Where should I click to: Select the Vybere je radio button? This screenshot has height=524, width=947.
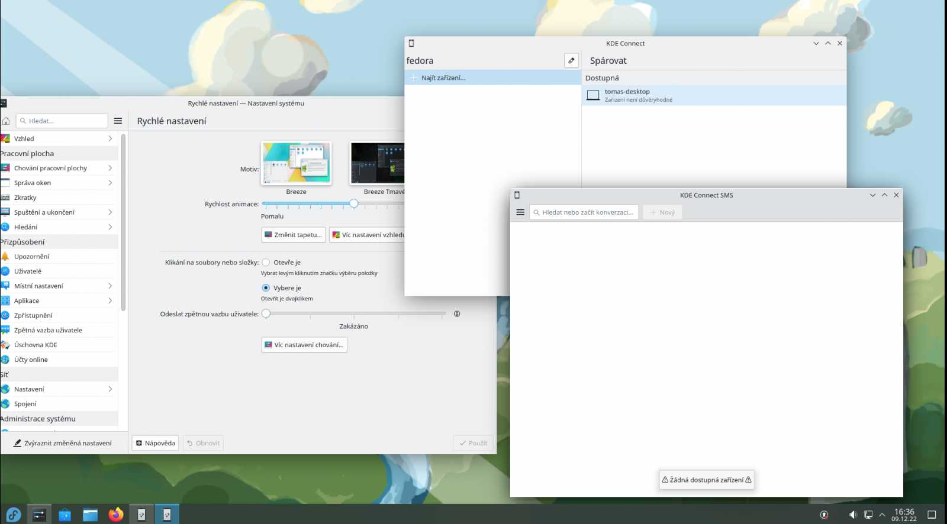tap(266, 288)
